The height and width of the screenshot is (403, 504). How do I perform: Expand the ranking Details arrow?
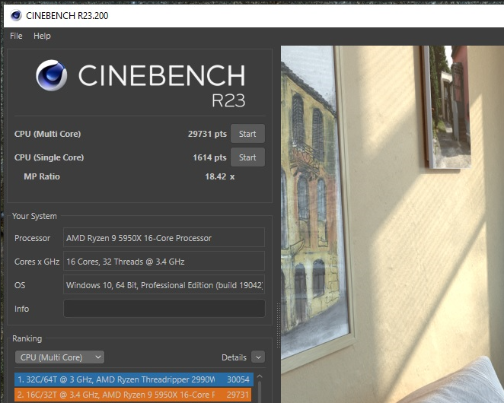[258, 357]
